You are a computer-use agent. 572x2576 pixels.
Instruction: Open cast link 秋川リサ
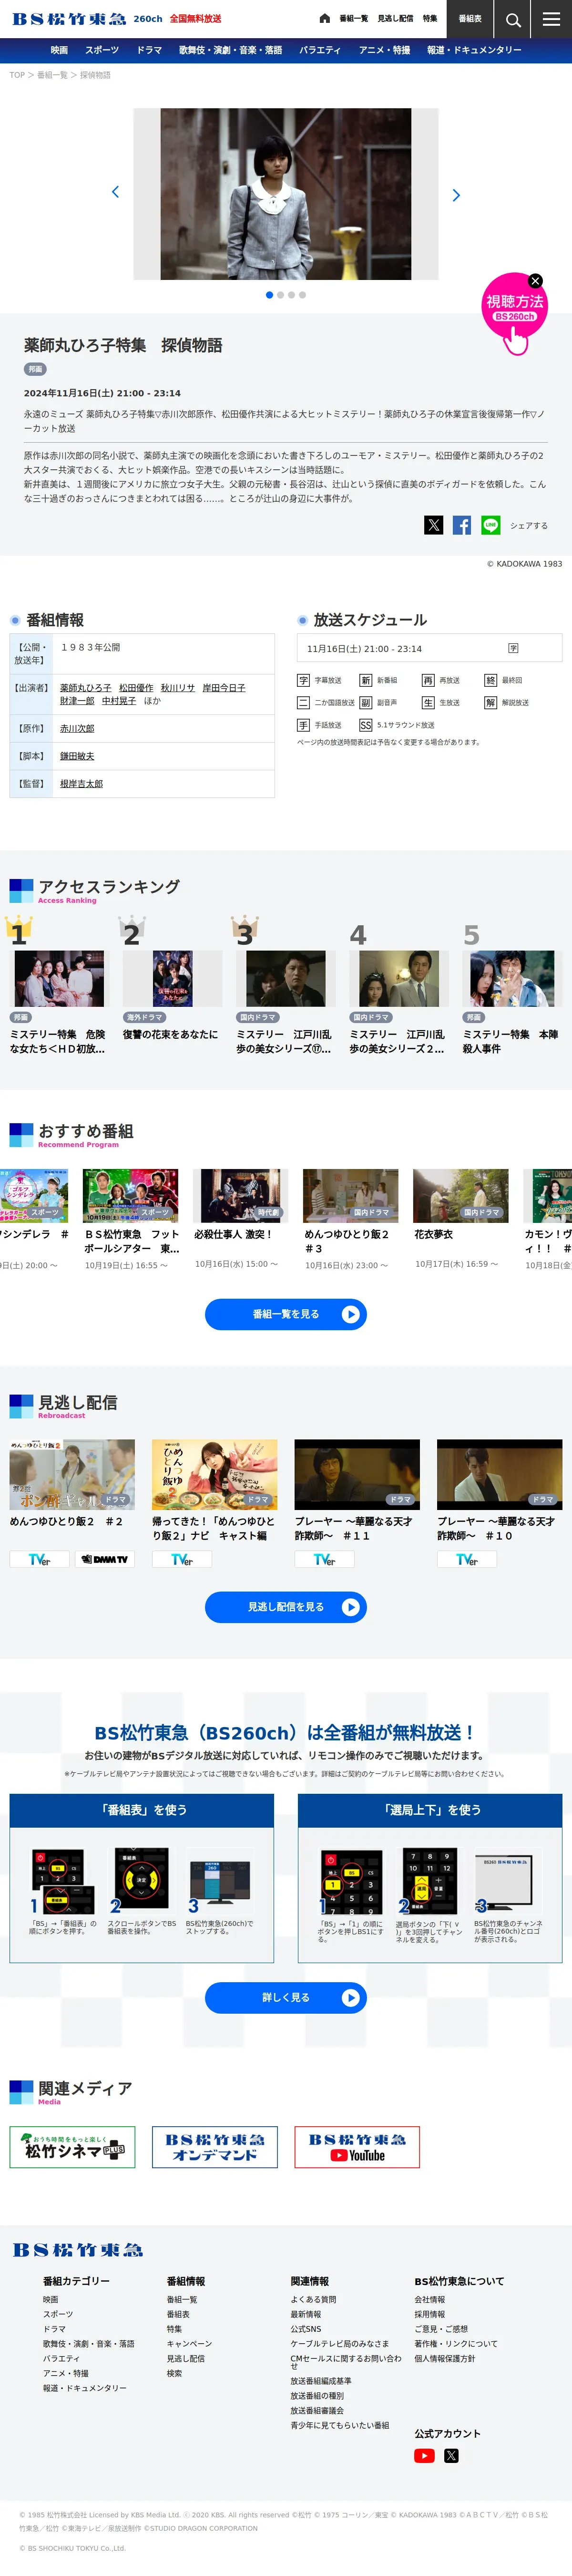178,688
